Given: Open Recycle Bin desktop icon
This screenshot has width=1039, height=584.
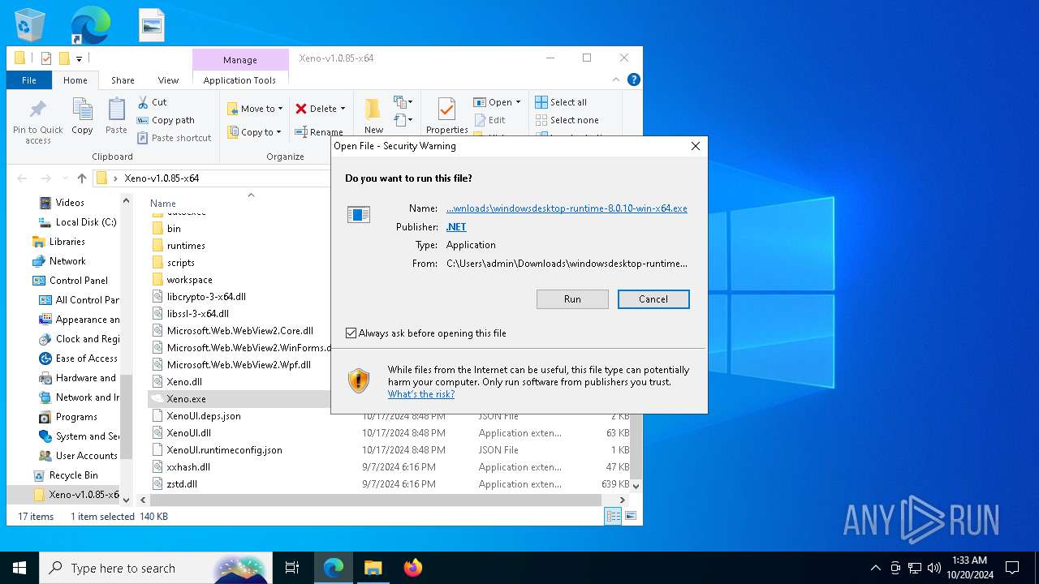Looking at the screenshot, I should click(30, 24).
